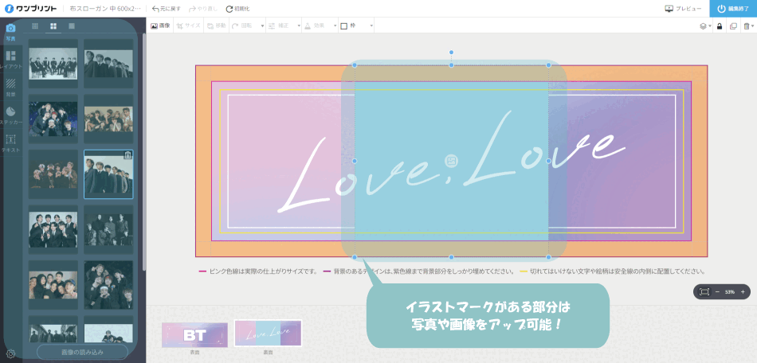Open the settings gear in sidebar
This screenshot has width=757, height=363.
click(x=10, y=353)
